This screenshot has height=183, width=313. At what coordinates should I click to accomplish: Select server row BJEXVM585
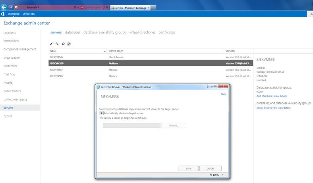pyautogui.click(x=151, y=76)
